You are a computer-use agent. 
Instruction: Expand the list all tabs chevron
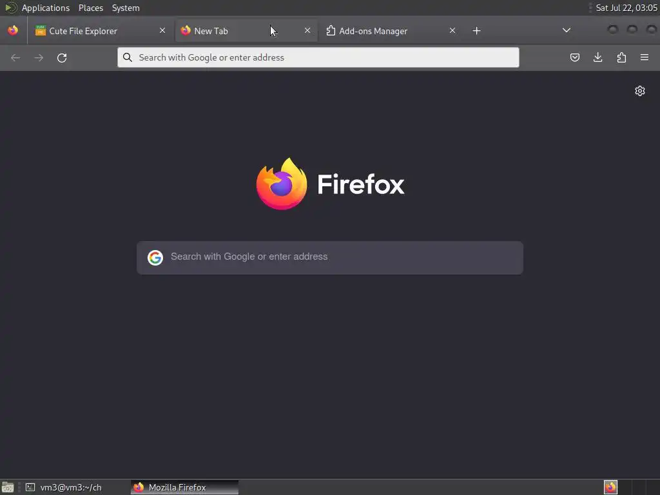pyautogui.click(x=567, y=30)
